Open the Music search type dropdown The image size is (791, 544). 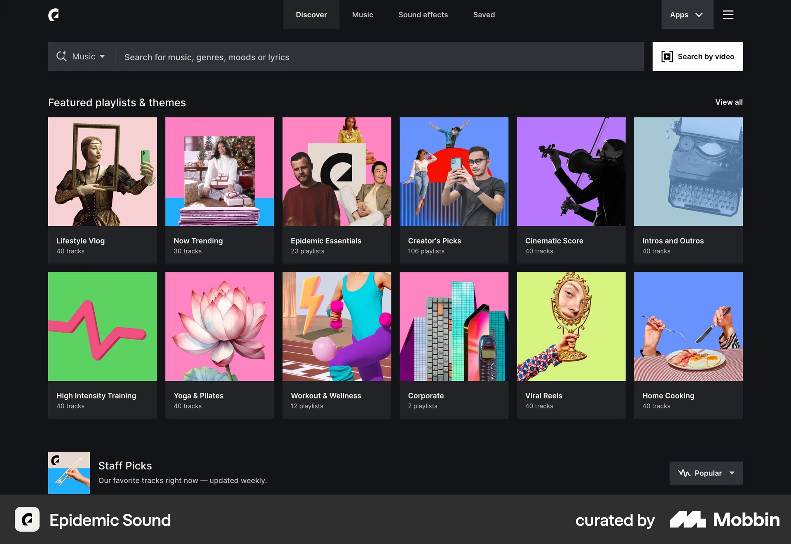(x=89, y=56)
